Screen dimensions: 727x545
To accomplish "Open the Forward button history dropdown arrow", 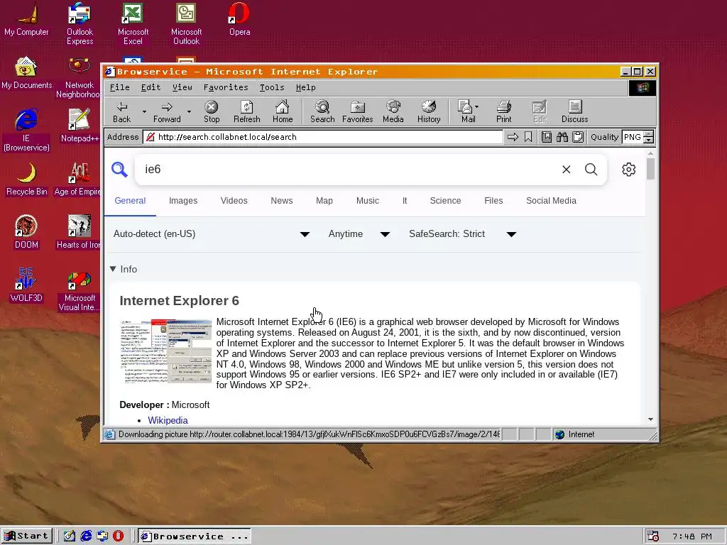I will pos(189,111).
